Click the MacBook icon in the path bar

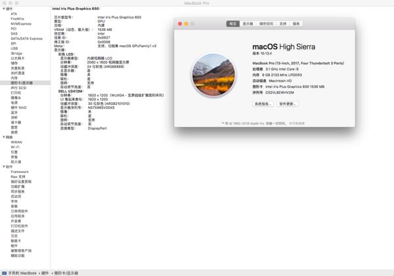point(4,272)
